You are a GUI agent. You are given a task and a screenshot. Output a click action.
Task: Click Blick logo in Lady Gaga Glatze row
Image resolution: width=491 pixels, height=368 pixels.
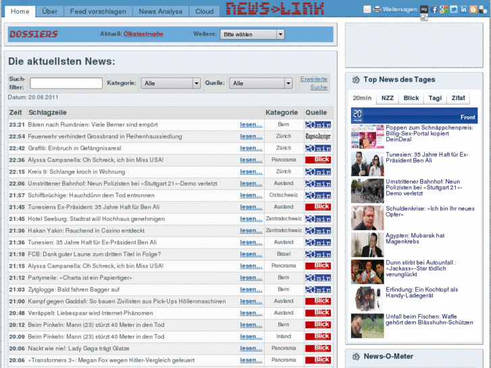tap(318, 348)
